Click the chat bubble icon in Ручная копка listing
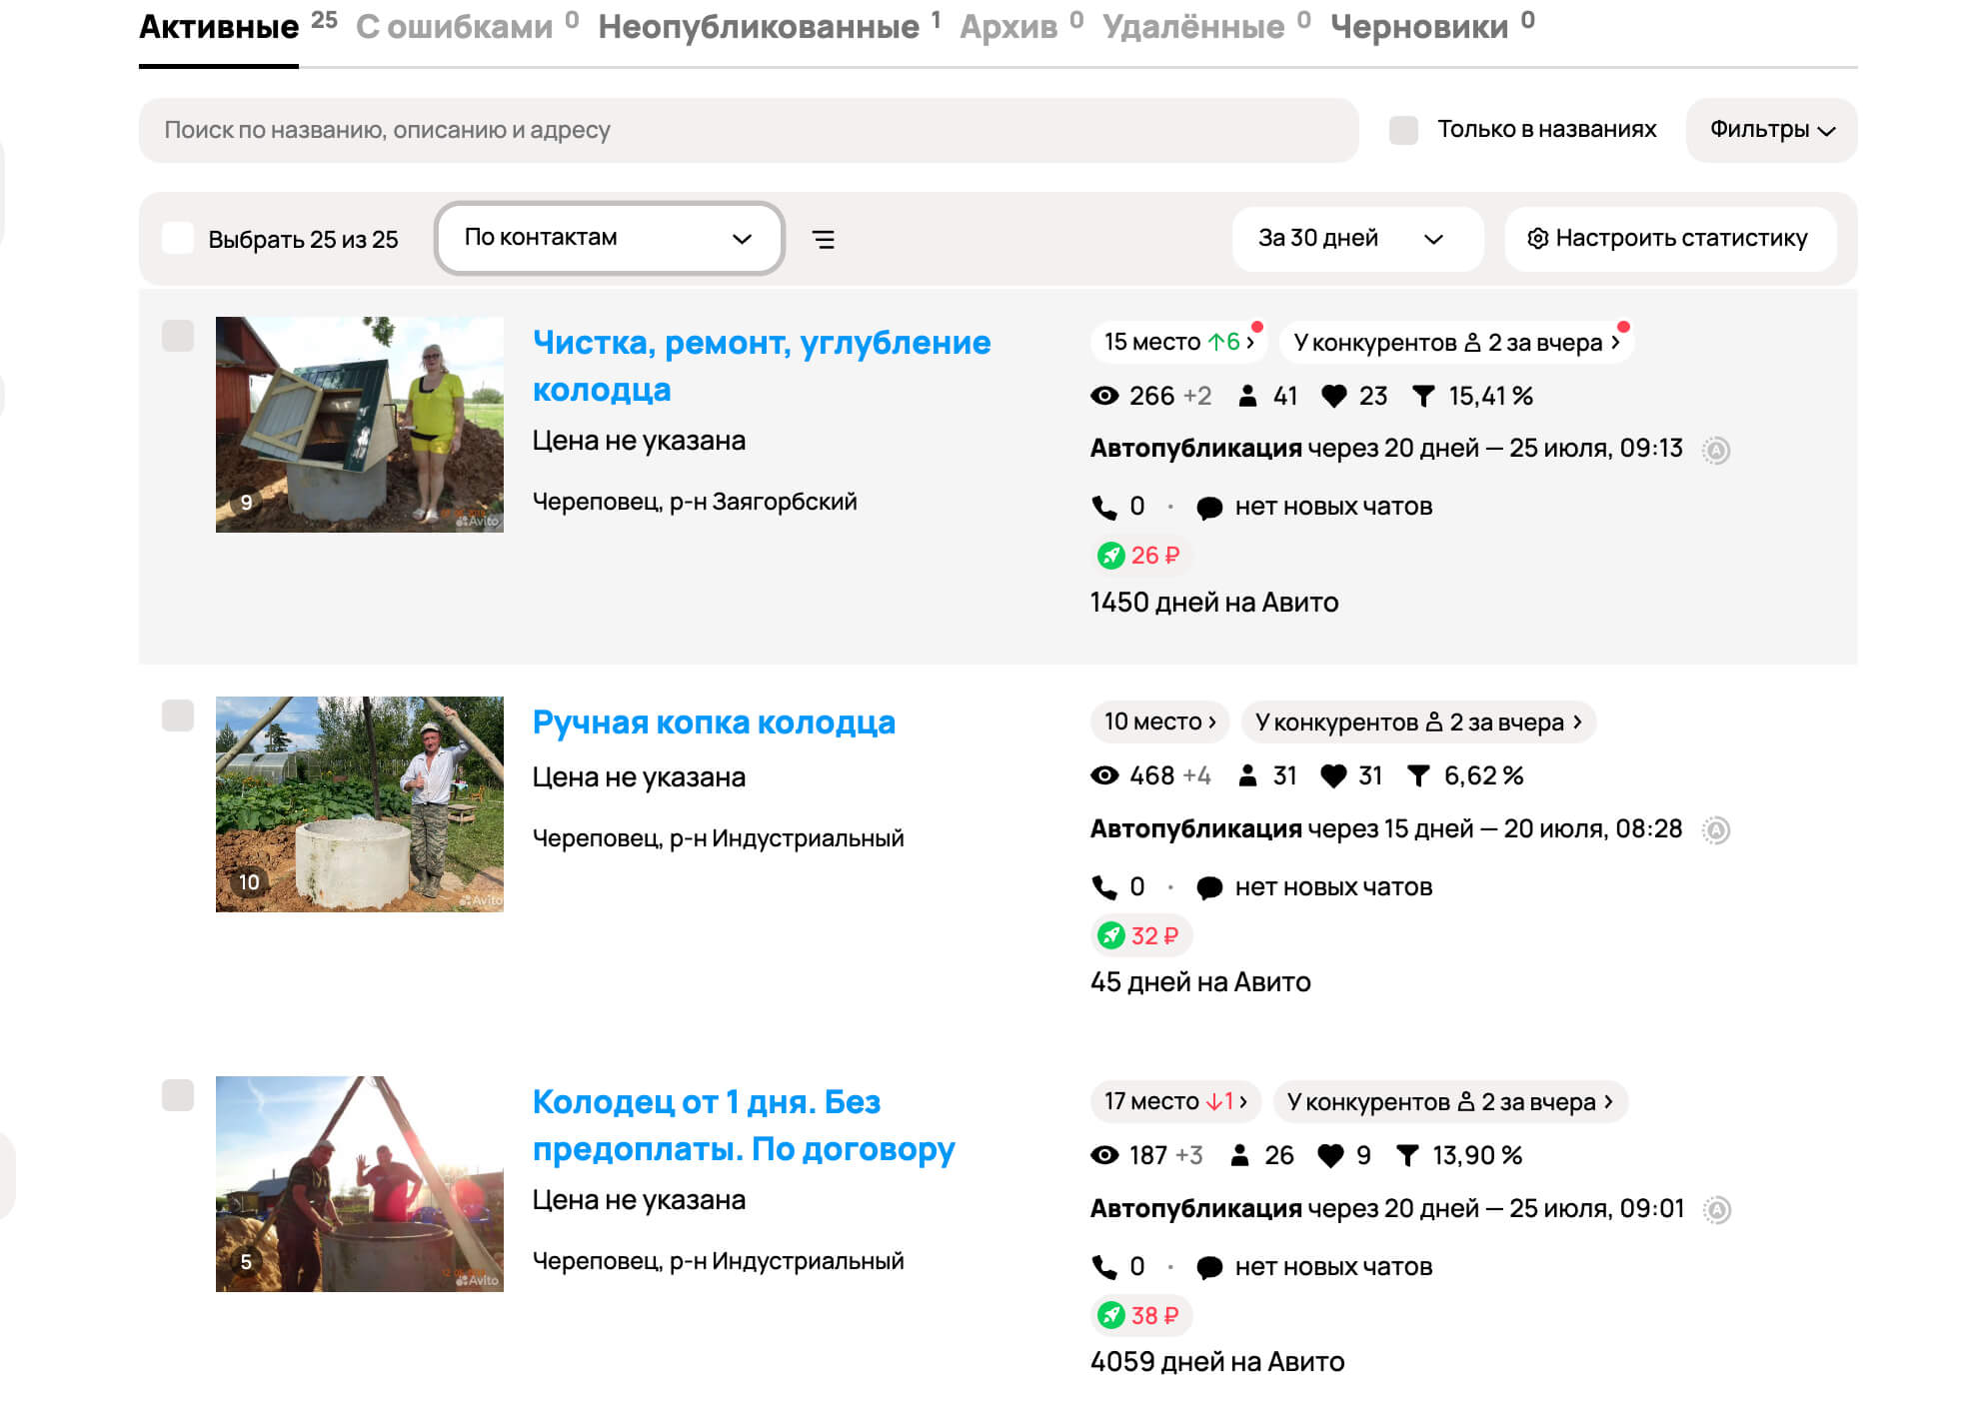Viewport: 1982px width, 1427px height. 1209,888
